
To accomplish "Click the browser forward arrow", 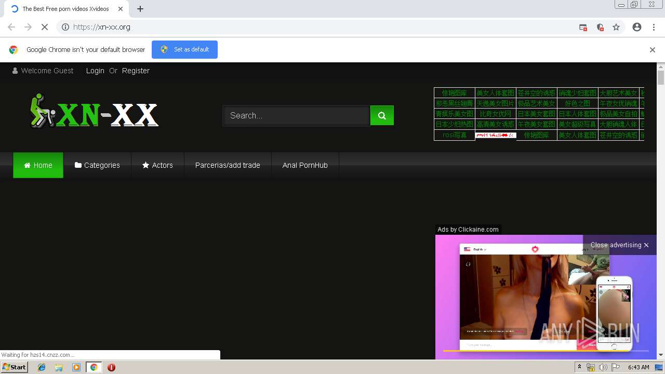I will tap(28, 27).
